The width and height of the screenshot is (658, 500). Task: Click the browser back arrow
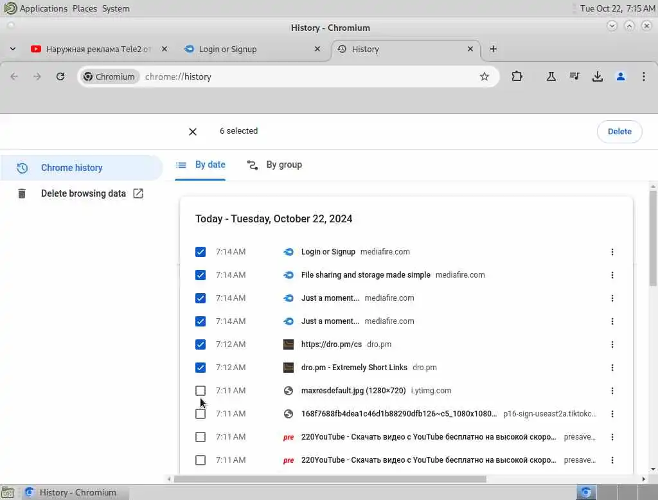click(14, 76)
